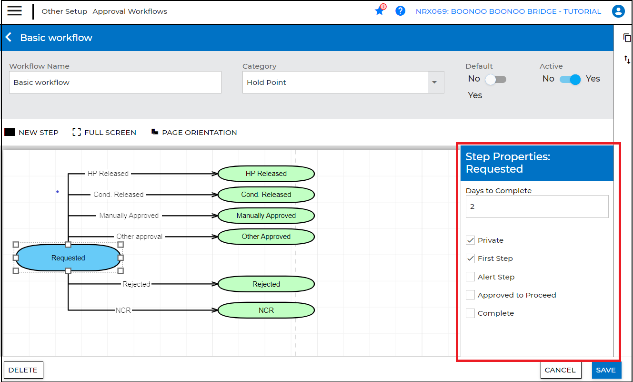Click the favorites star icon
Screen dimensions: 633x382
[379, 11]
